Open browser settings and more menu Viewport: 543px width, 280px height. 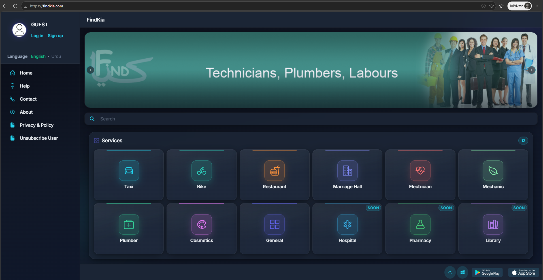pyautogui.click(x=538, y=6)
